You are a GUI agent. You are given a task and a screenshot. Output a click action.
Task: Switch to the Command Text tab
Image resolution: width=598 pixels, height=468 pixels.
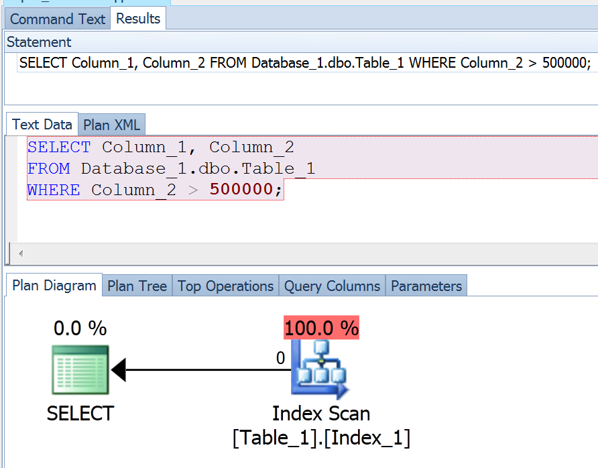pyautogui.click(x=58, y=19)
